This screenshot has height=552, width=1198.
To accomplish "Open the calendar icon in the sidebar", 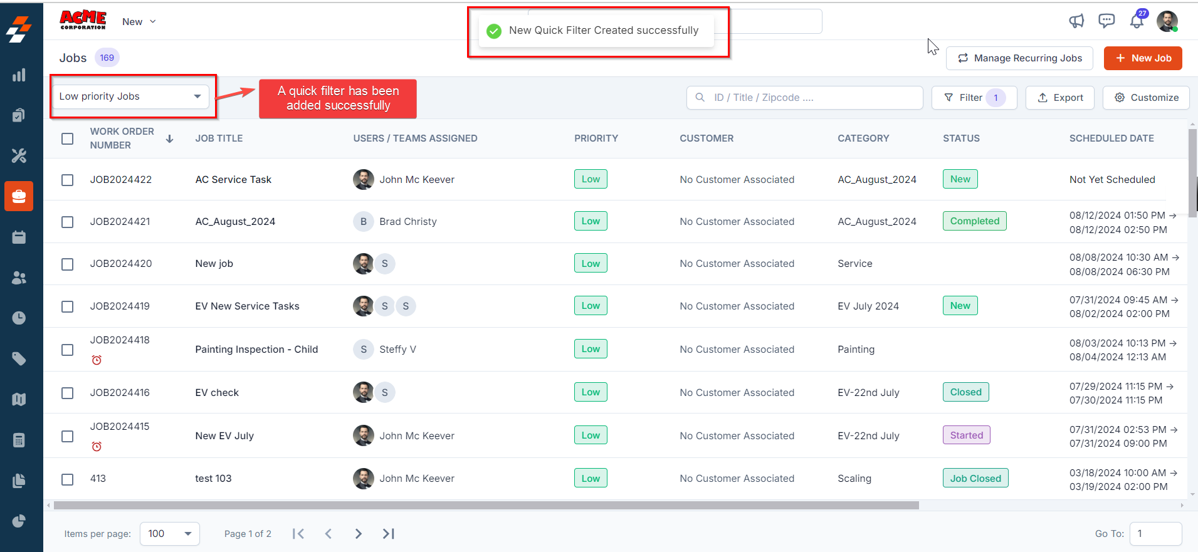I will 19,237.
